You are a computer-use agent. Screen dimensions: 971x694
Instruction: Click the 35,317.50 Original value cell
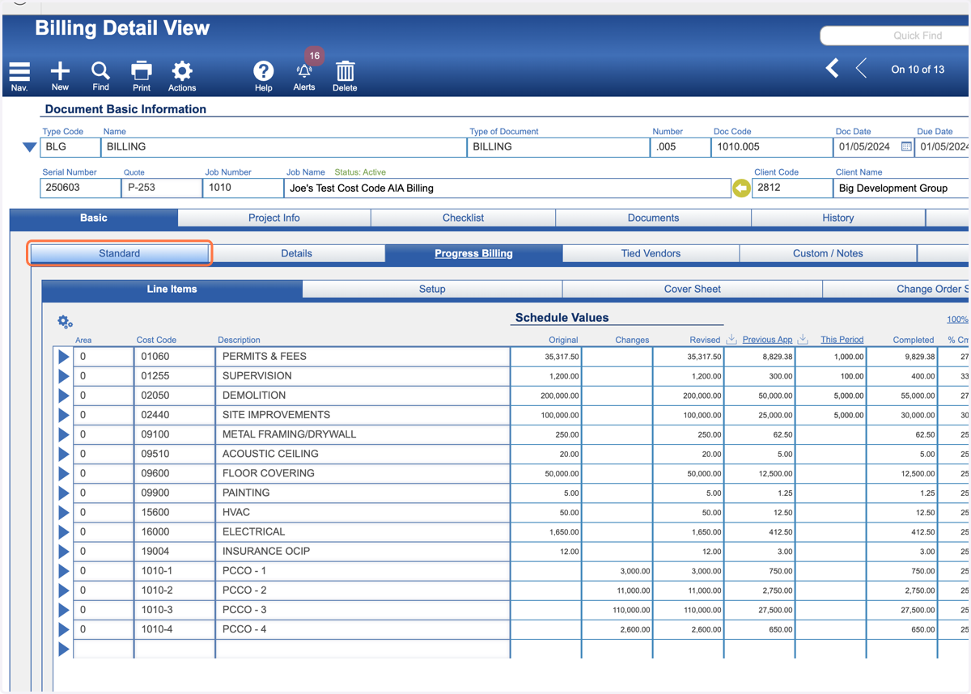pos(546,357)
